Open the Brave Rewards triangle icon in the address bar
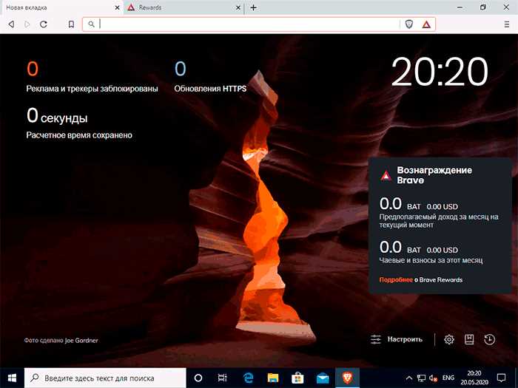 pyautogui.click(x=426, y=24)
